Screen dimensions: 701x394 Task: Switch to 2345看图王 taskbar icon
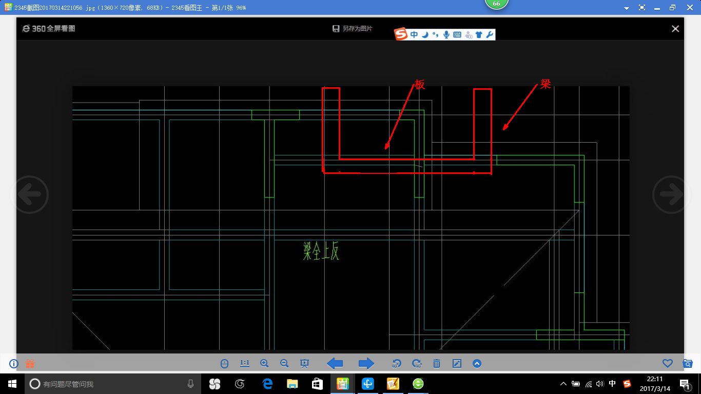(x=342, y=384)
